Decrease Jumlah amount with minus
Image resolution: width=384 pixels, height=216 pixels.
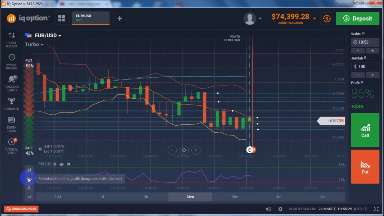358,75
